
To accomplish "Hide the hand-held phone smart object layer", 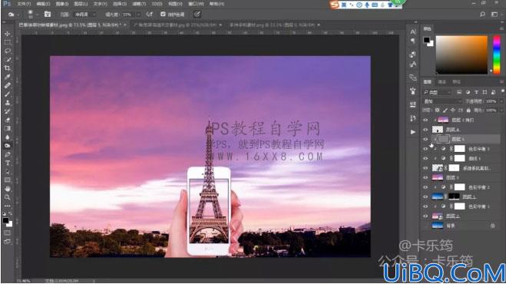I will 425,168.
